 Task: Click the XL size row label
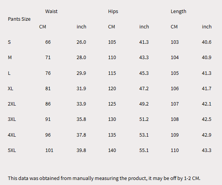pyautogui.click(x=10, y=88)
